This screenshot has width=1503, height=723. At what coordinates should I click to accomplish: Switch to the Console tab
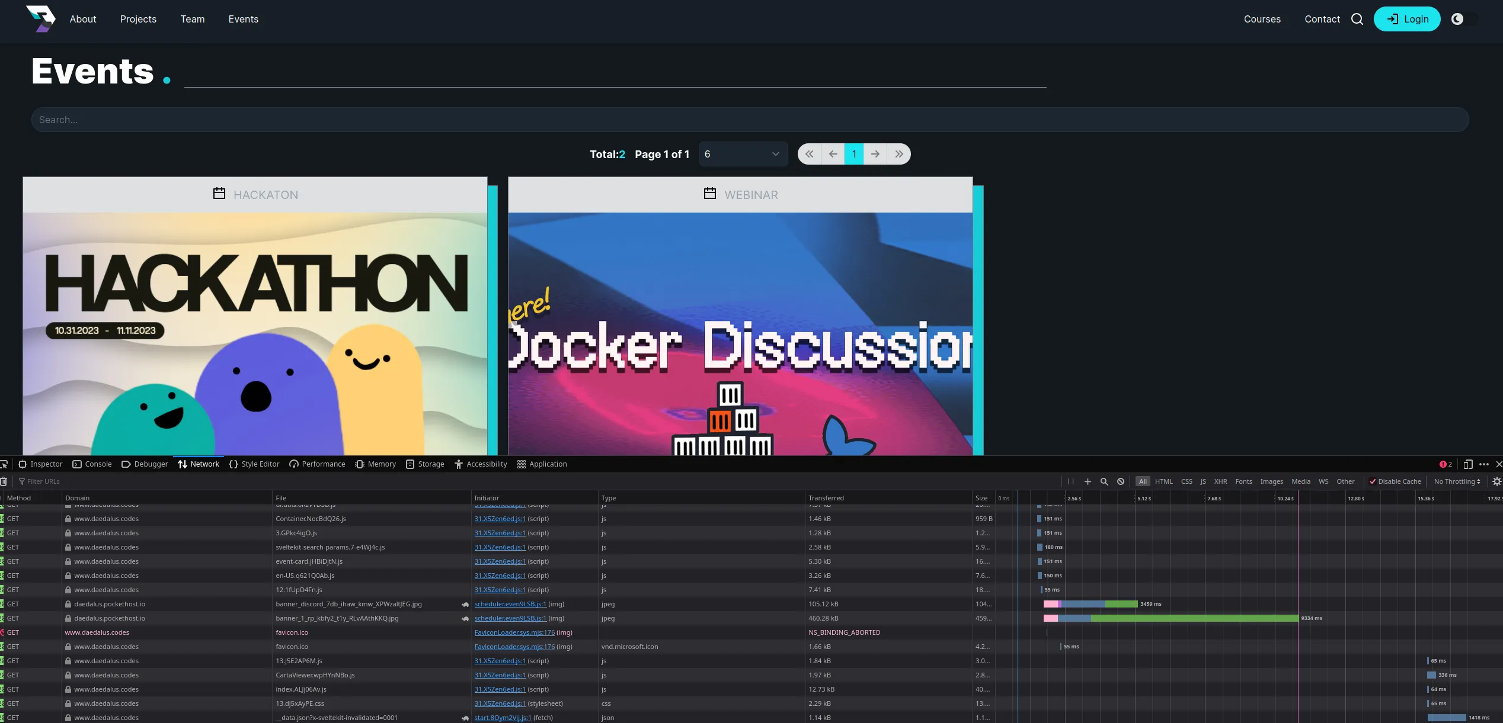coord(92,464)
